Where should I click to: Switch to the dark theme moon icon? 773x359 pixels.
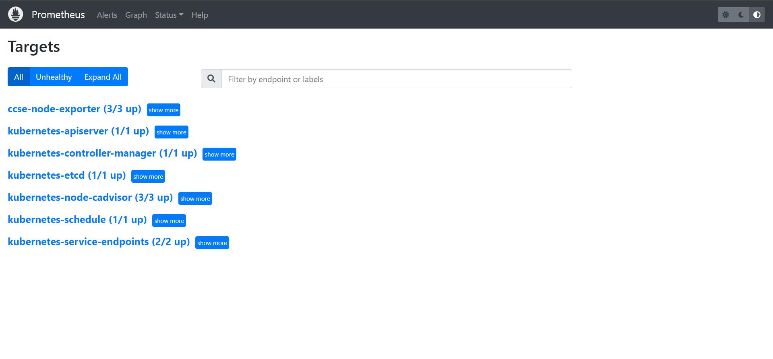pos(741,15)
